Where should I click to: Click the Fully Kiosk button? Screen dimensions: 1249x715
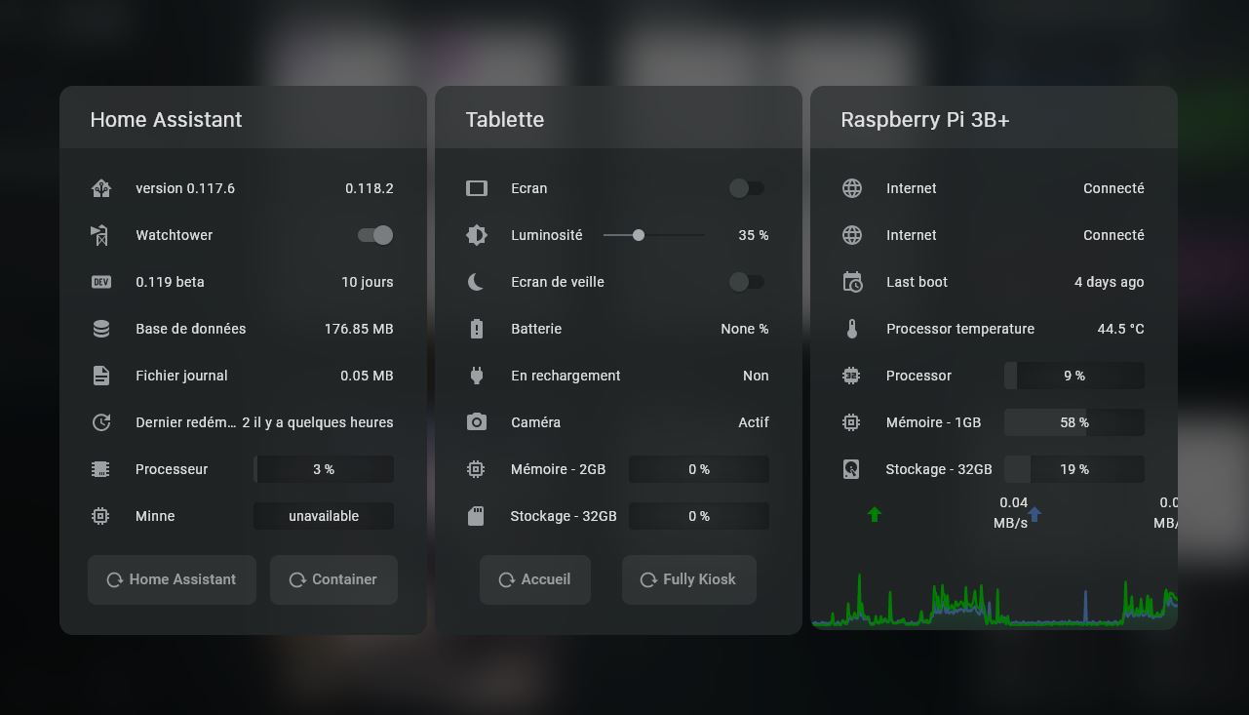click(x=688, y=579)
